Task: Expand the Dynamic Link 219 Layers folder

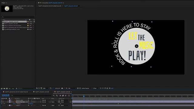Action: [1, 25]
